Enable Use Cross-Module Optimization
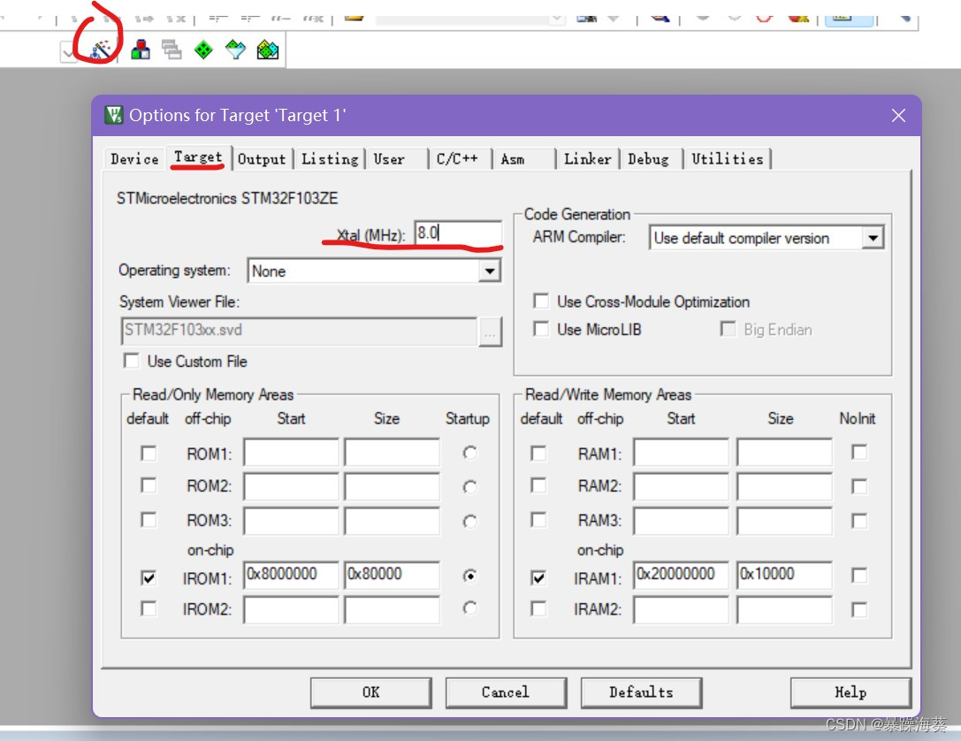The width and height of the screenshot is (961, 741). tap(541, 301)
